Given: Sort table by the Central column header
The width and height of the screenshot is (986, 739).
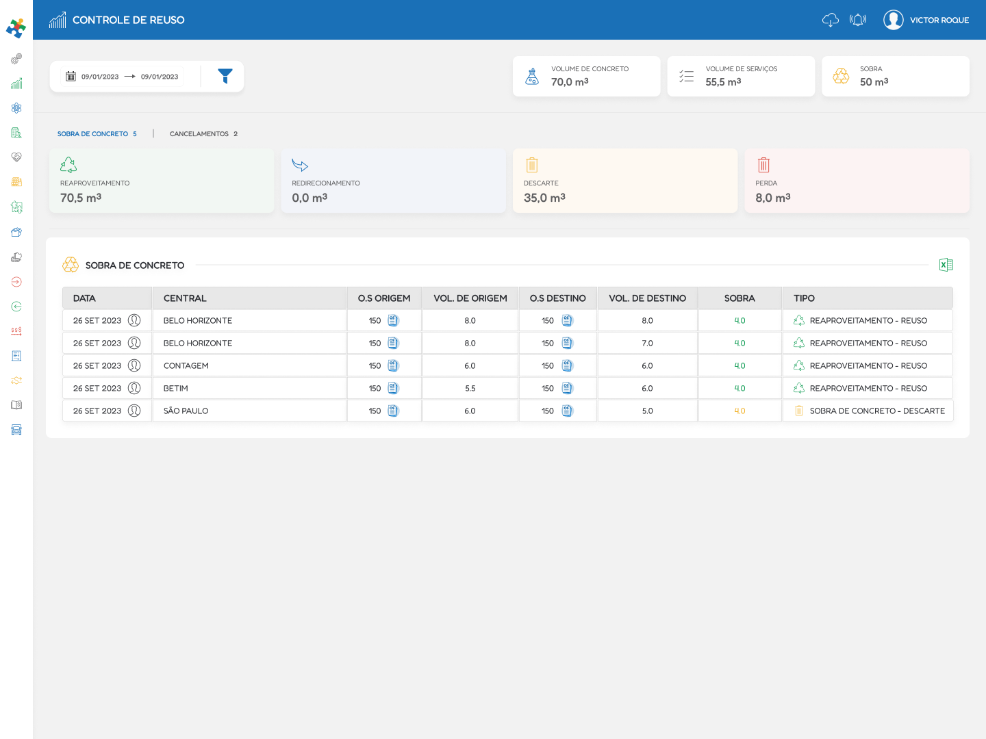Looking at the screenshot, I should point(185,298).
